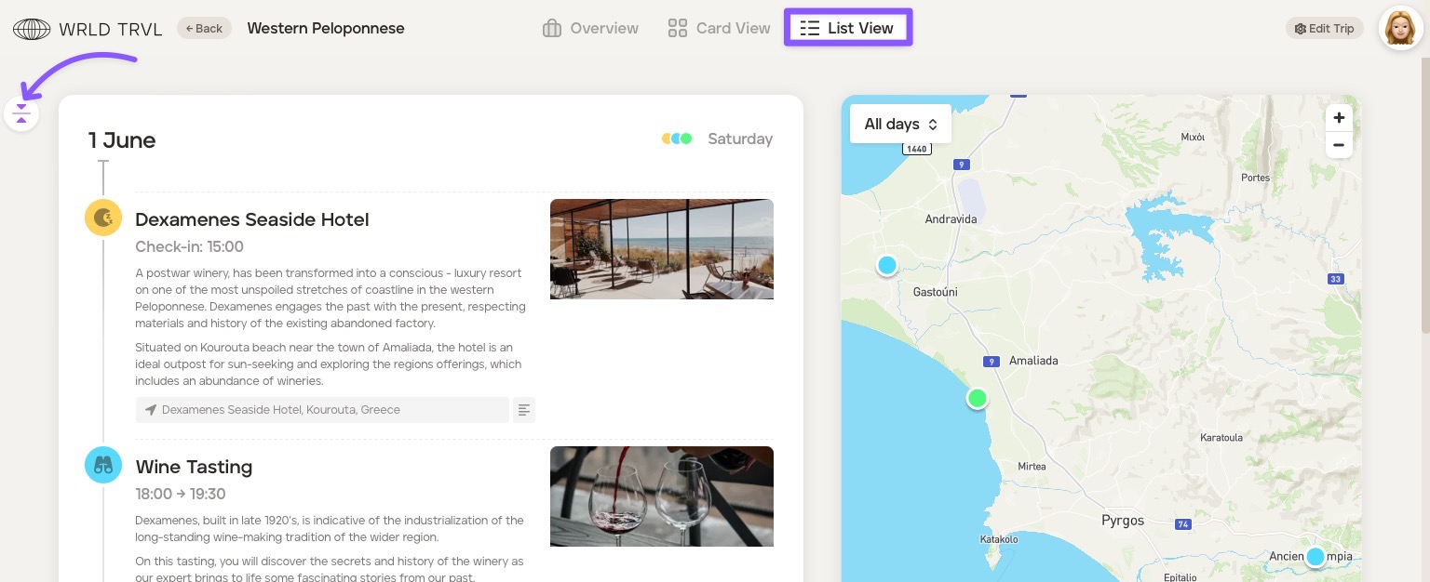This screenshot has width=1430, height=582.
Task: Zoom in on the map
Action: point(1339,118)
